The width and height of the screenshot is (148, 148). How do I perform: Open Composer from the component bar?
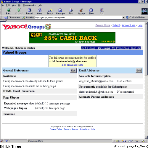pyautogui.click(x=143, y=141)
